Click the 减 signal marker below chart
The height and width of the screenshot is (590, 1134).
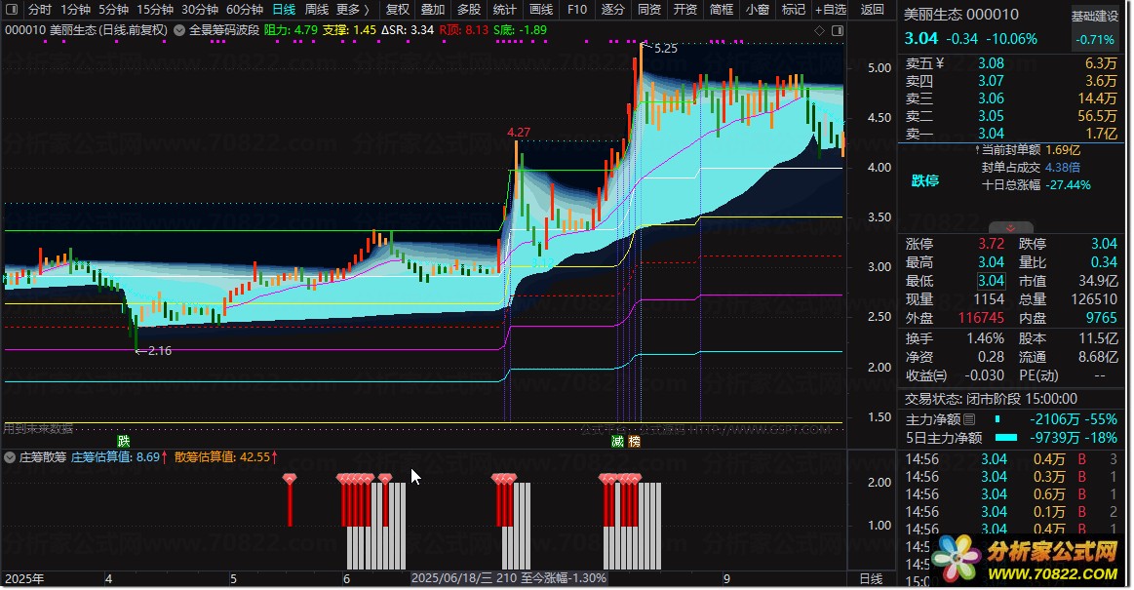pyautogui.click(x=617, y=441)
